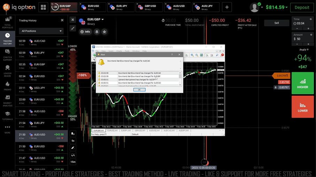This screenshot has width=316, height=177.
Task: Open Leader Board sidebar item
Action: point(7,71)
